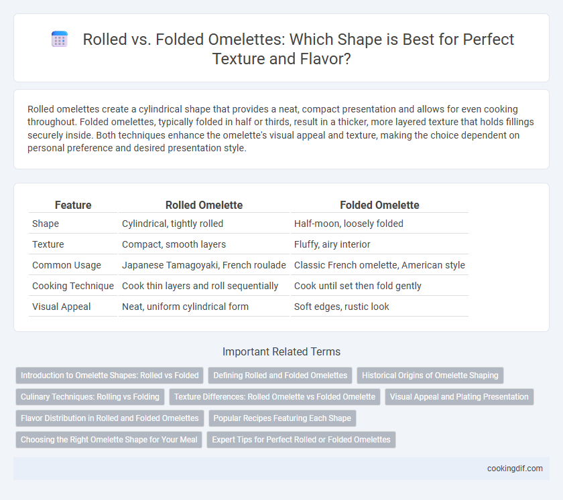This screenshot has height=500, width=563.
Task: Open Popular Recipes Featuring Each Shape tag
Action: pos(282,418)
